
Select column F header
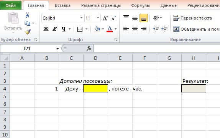coord(144,58)
